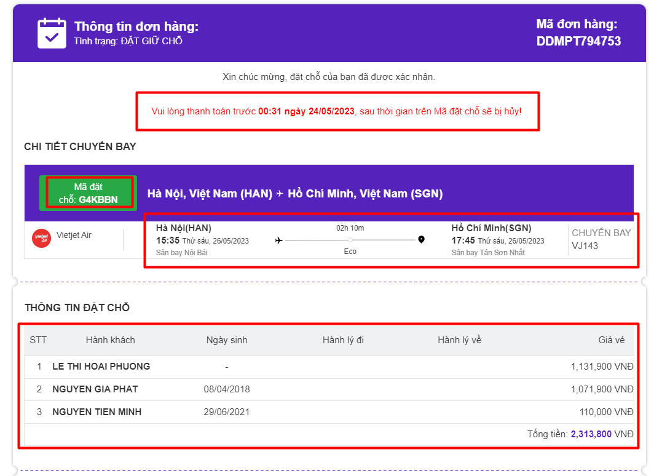
Task: Click flight number VJ143
Action: pos(585,246)
